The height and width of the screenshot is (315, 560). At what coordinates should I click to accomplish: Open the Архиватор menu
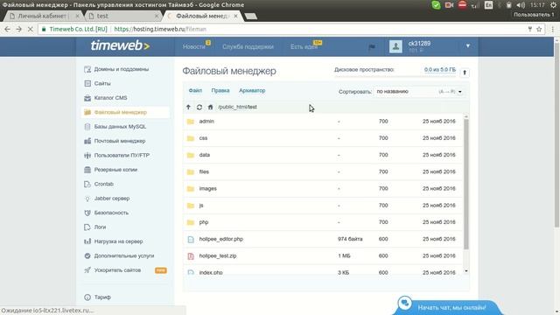(252, 91)
